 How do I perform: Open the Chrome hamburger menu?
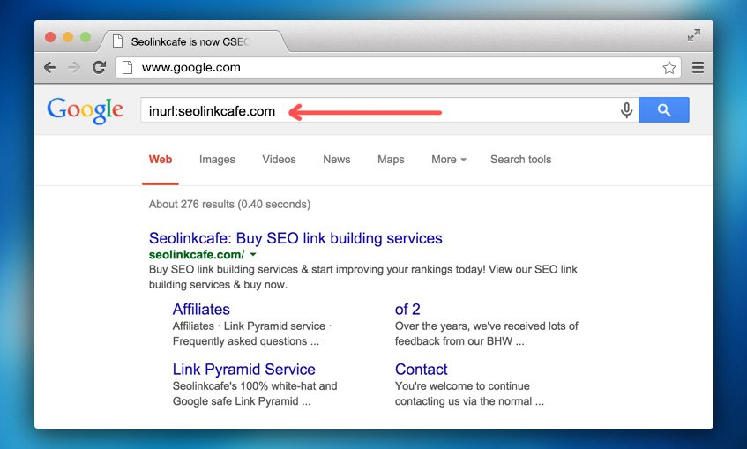pos(698,68)
